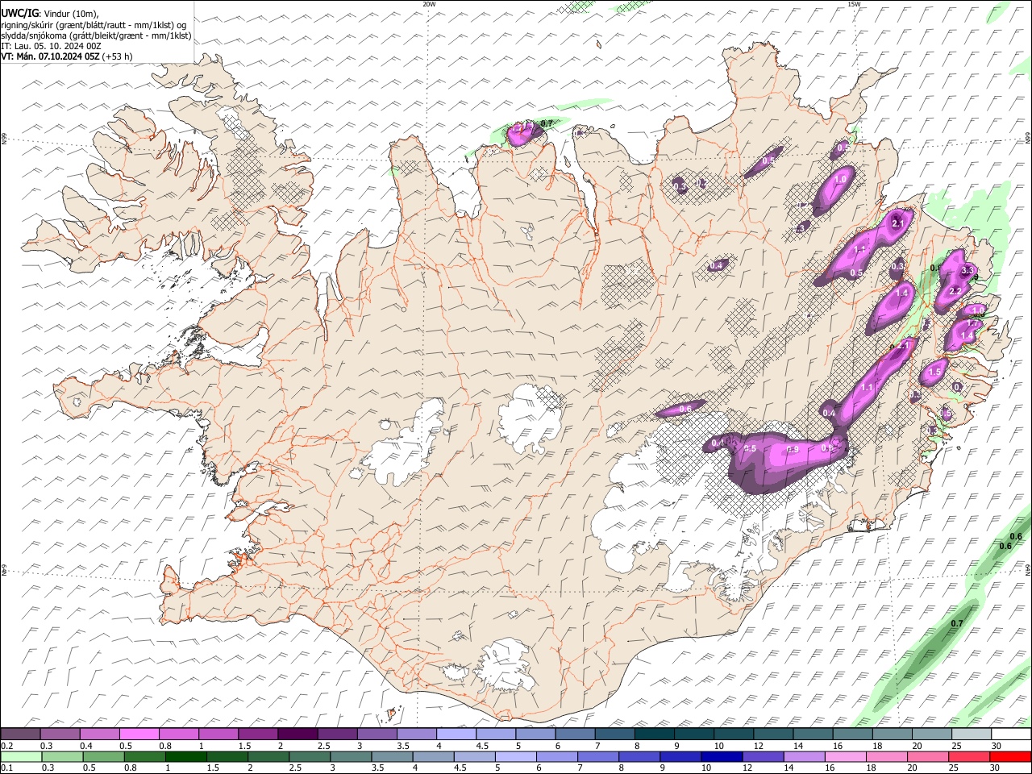Click the '0.7' label on the offshore rain band
The image size is (1032, 774).
tap(957, 624)
